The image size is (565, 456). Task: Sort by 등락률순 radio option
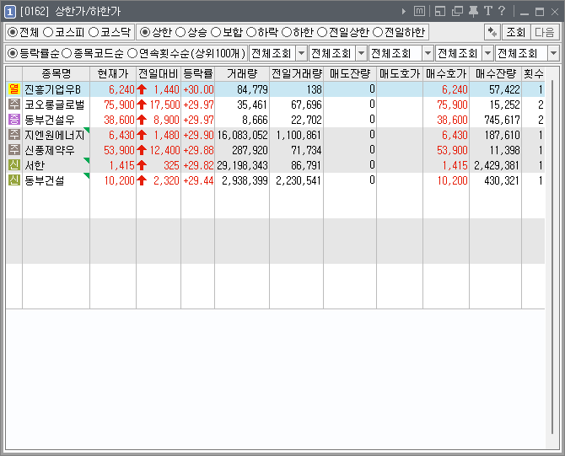point(13,53)
